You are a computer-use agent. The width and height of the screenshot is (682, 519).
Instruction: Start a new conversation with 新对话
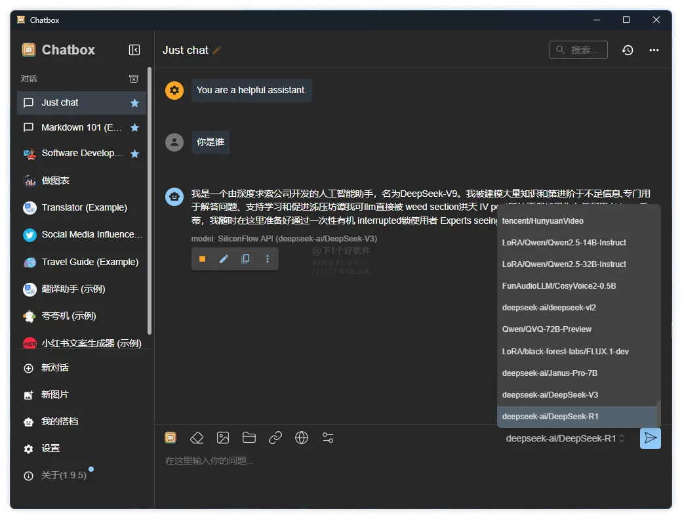pyautogui.click(x=55, y=368)
